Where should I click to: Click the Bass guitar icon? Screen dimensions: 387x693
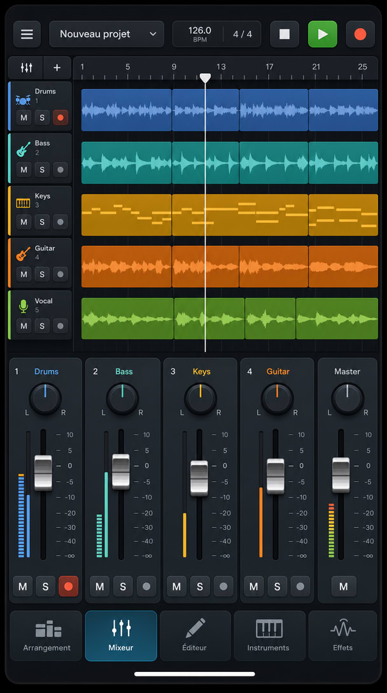point(23,149)
